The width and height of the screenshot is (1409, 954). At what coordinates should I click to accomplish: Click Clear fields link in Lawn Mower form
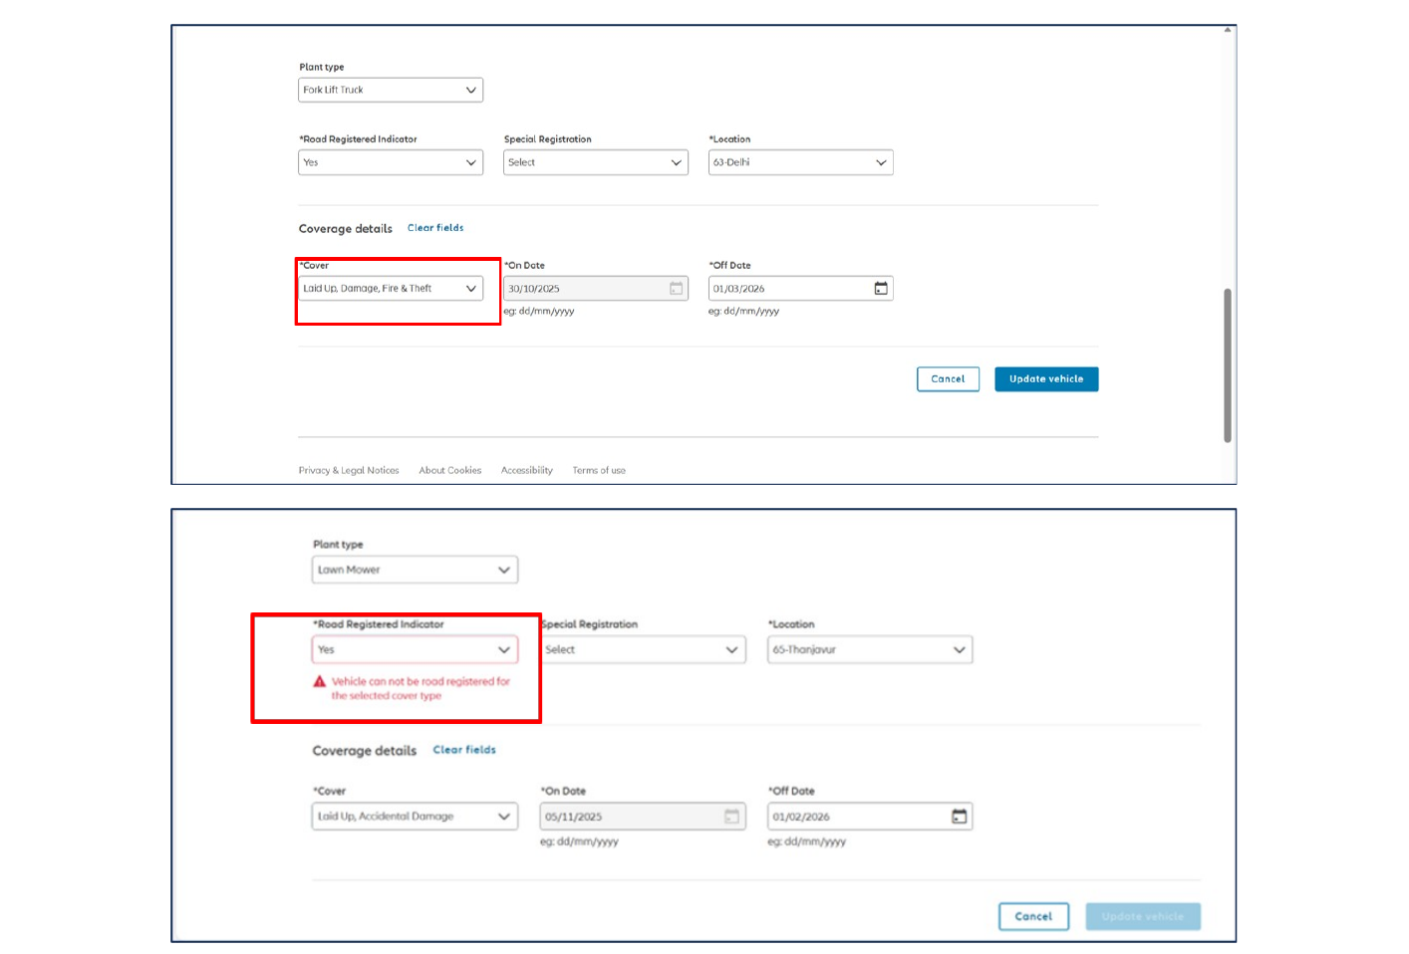464,750
